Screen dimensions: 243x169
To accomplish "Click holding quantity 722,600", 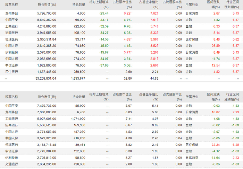I will 79,26.
